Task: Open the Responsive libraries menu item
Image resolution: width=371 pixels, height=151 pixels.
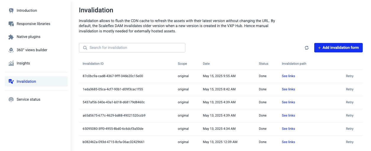Action: coord(33,24)
